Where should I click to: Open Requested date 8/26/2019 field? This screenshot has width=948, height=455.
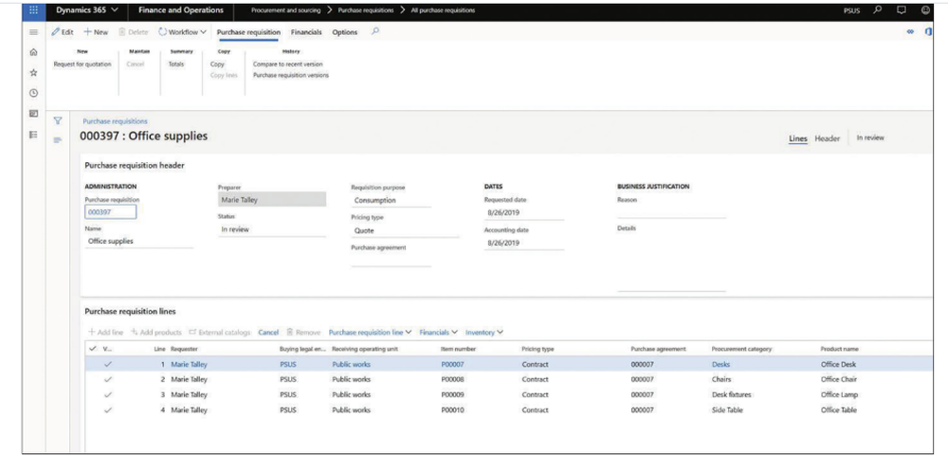coord(523,212)
